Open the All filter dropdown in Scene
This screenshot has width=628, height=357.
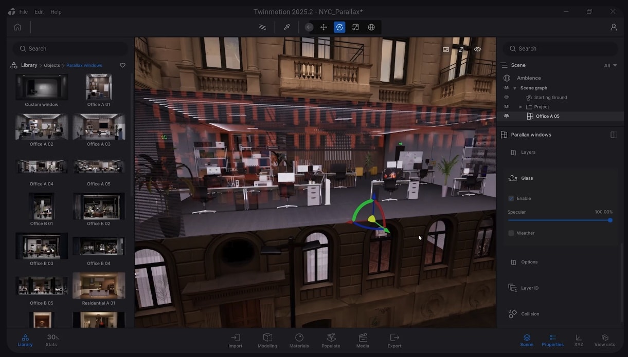click(610, 65)
